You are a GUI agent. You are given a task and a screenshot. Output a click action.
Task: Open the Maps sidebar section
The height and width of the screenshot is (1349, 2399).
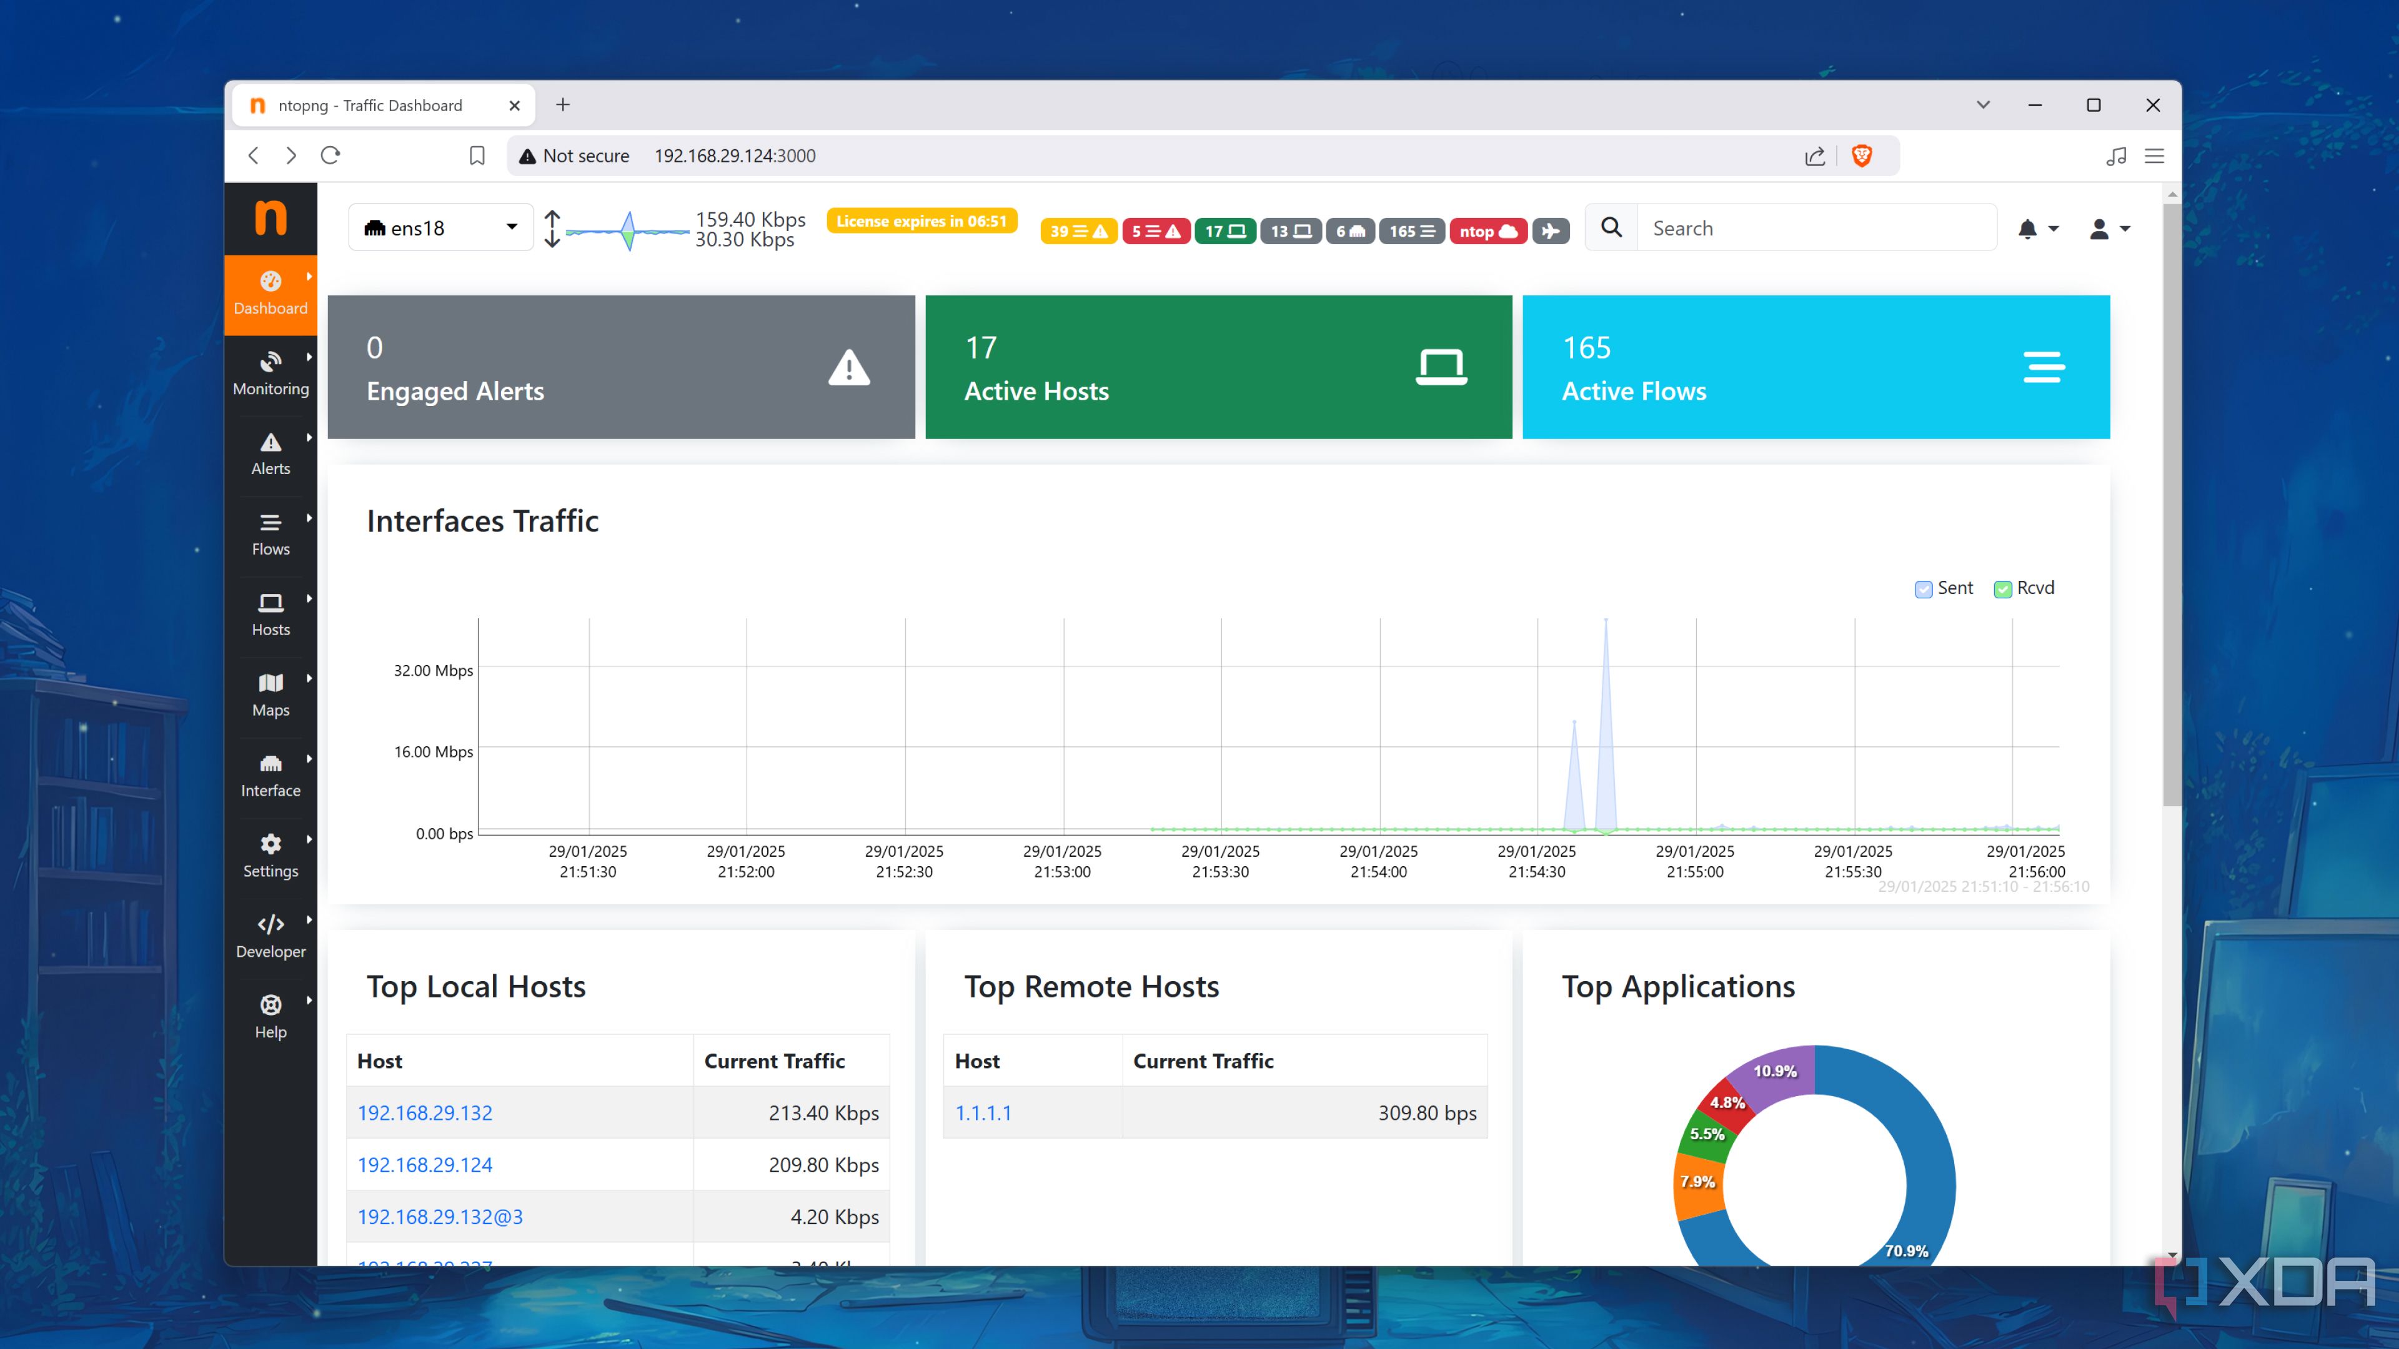pyautogui.click(x=270, y=696)
